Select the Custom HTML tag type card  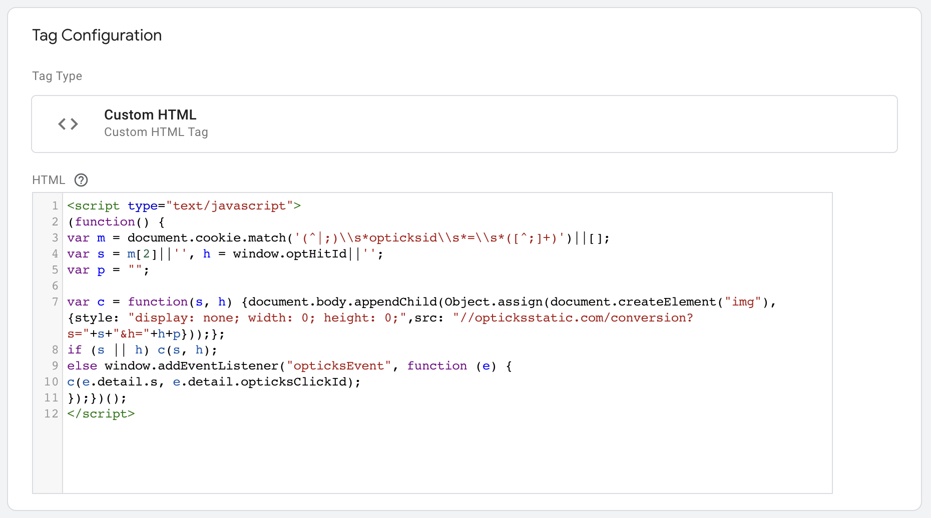(x=464, y=124)
